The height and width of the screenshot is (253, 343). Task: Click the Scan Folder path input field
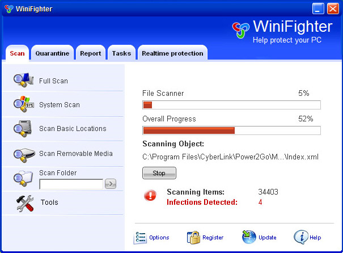[71, 184]
